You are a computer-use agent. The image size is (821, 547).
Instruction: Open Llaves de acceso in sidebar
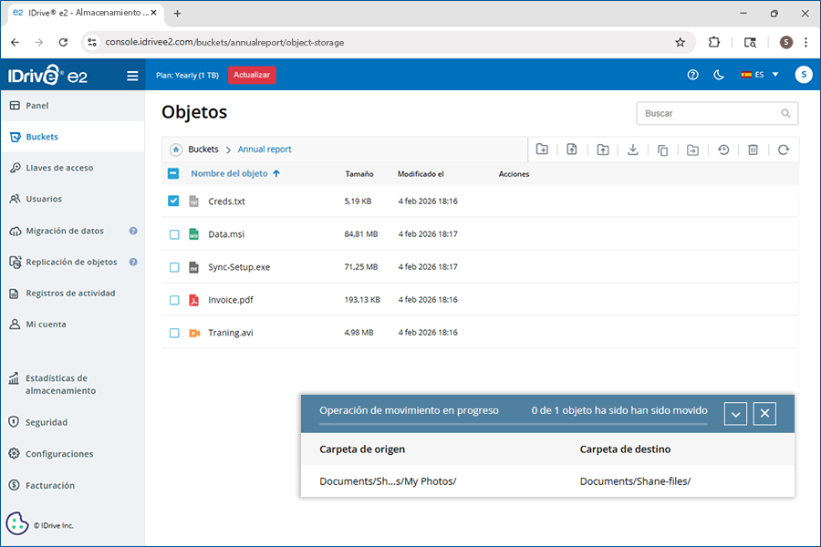click(59, 168)
